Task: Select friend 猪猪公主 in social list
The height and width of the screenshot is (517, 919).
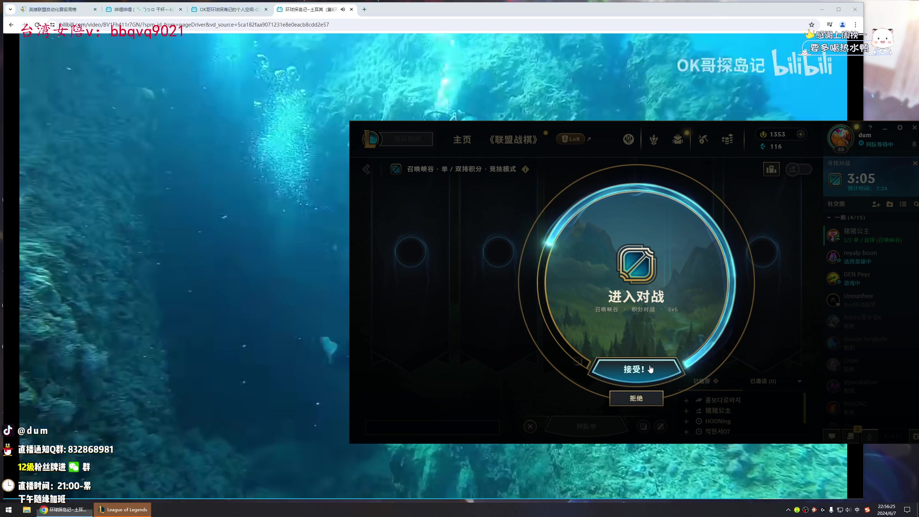Action: 872,236
